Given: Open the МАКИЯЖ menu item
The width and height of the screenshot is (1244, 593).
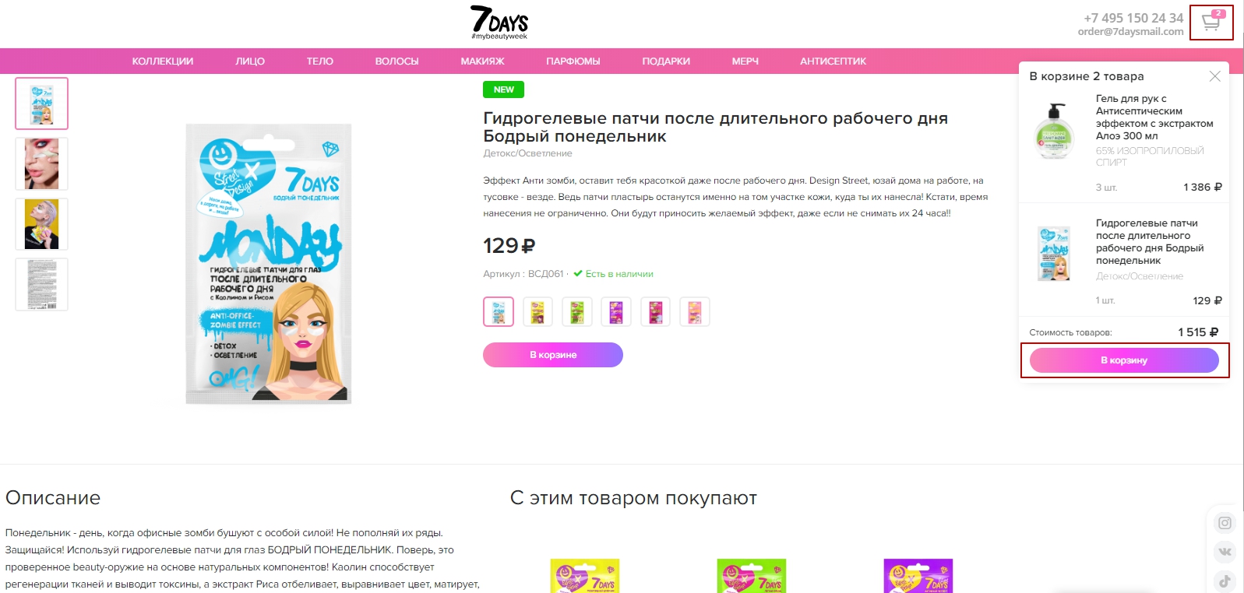Looking at the screenshot, I should 482,61.
